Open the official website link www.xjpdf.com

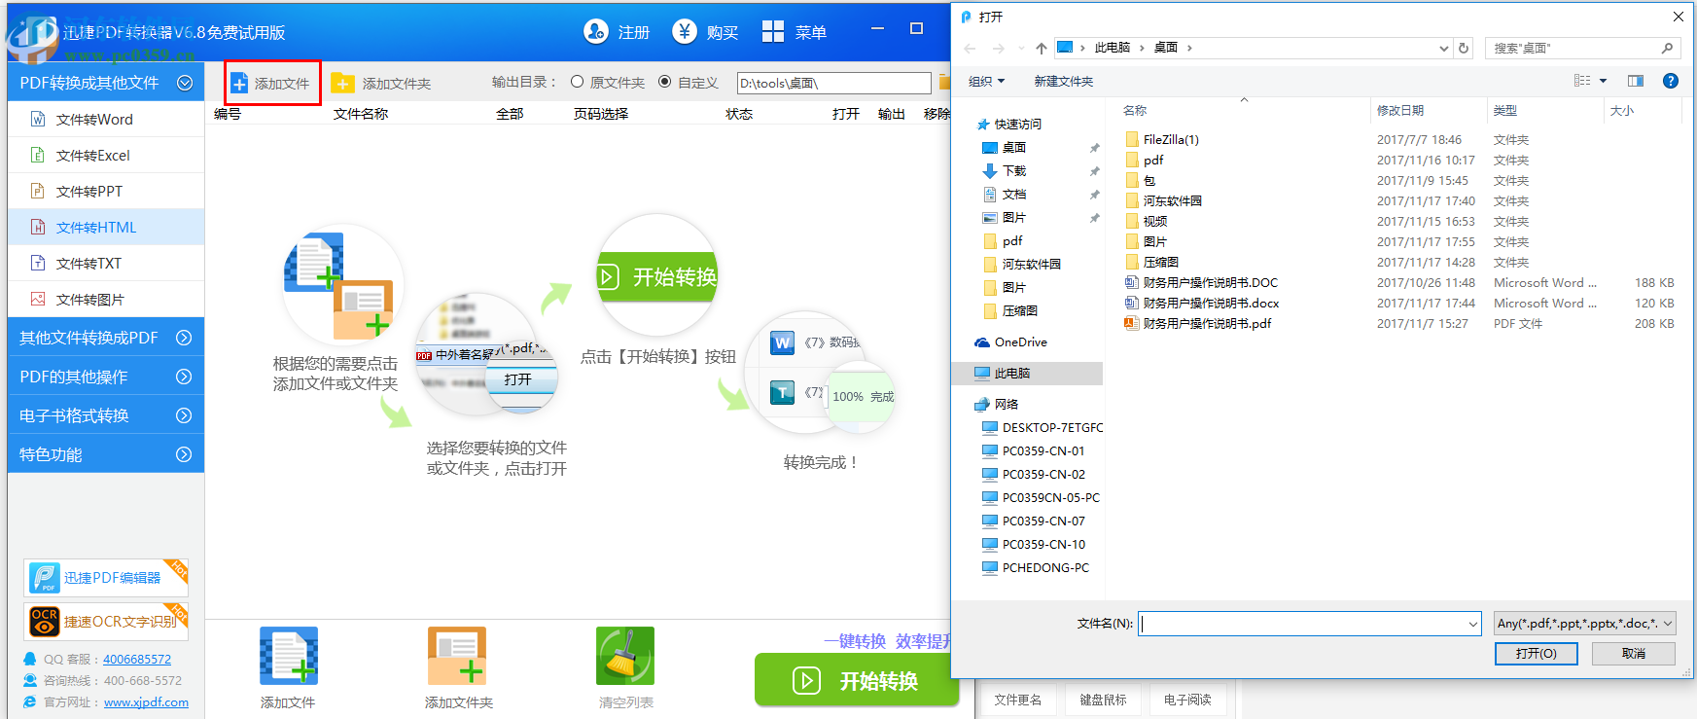146,701
